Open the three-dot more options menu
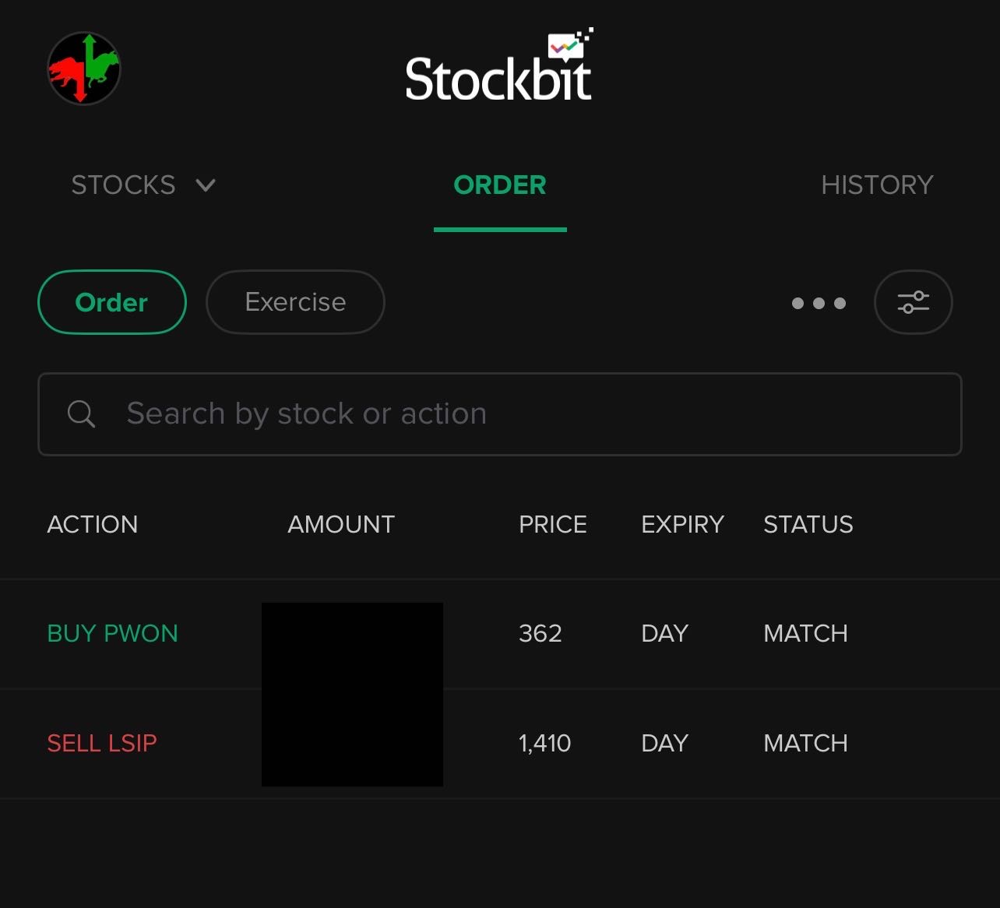Image resolution: width=1000 pixels, height=908 pixels. click(819, 303)
